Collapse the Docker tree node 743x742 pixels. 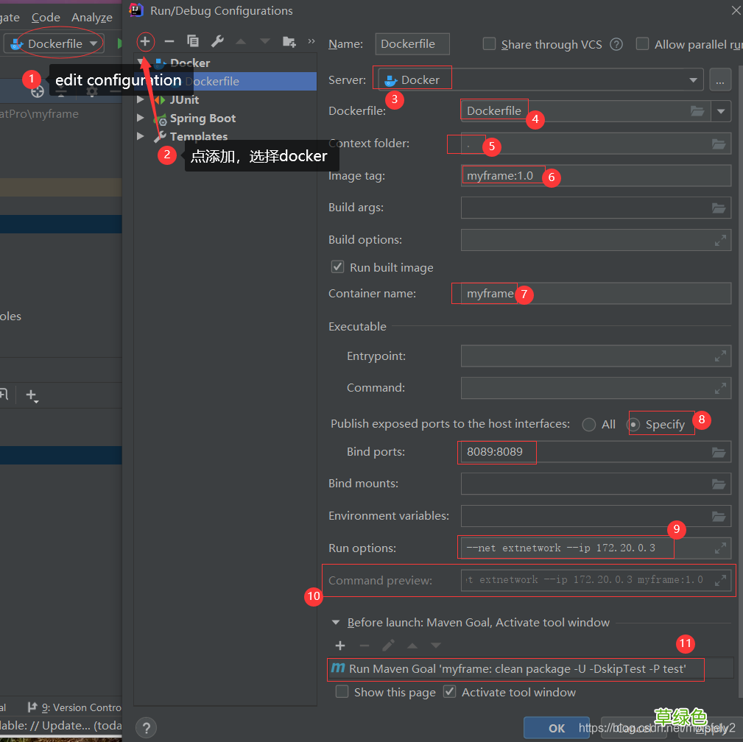[x=141, y=62]
